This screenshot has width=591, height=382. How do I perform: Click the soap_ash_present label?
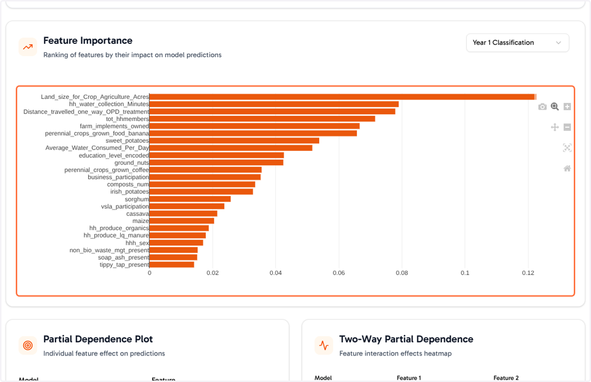(x=124, y=258)
